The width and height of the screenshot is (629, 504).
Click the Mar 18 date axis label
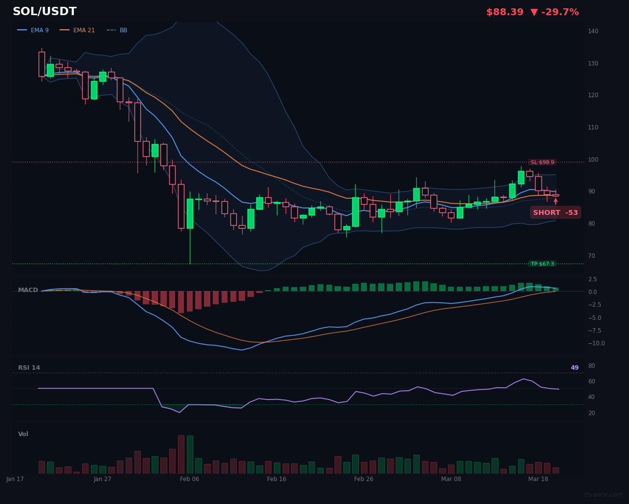[538, 479]
